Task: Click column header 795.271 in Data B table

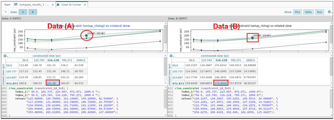Action: pyautogui.click(x=235, y=60)
